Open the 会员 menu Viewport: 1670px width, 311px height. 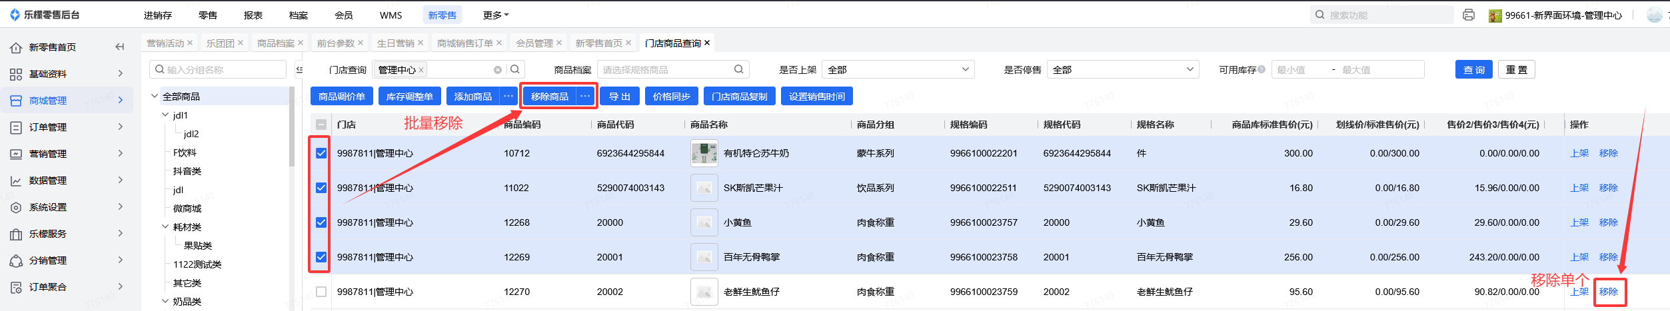point(344,15)
